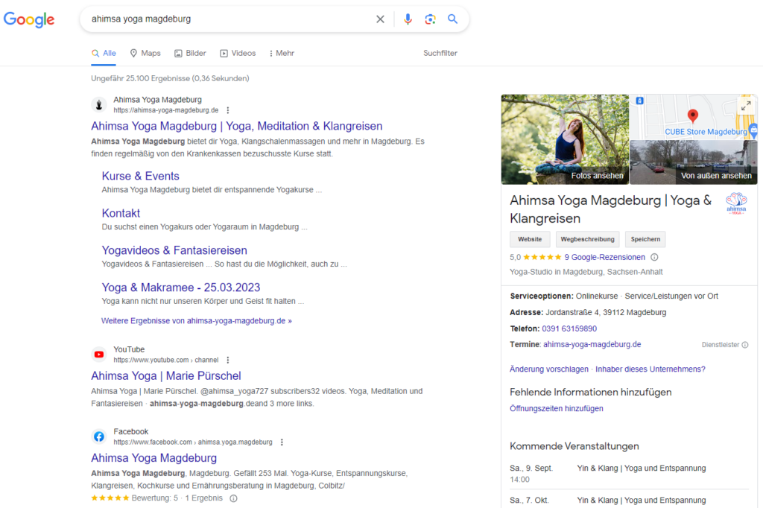
Task: Click Öffnungszeiten hinzufügen link
Action: tap(556, 409)
